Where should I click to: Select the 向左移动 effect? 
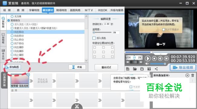(45, 32)
